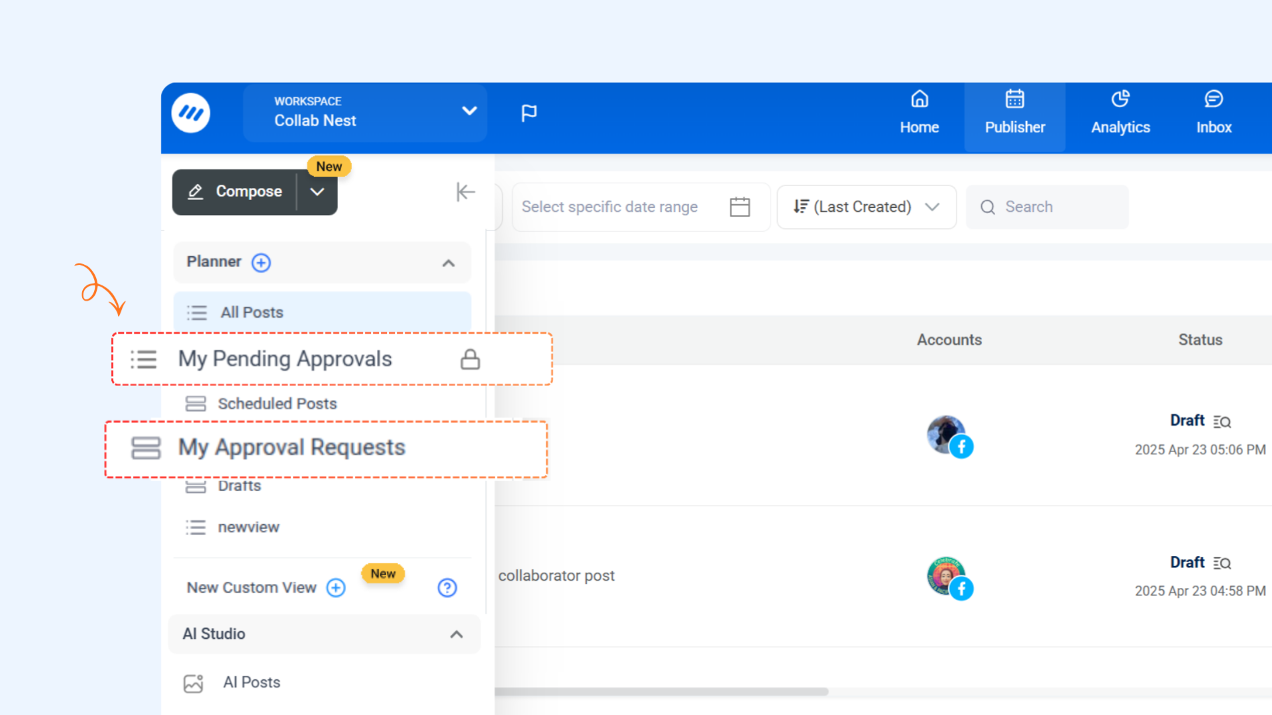Open the Inbox tab

click(x=1213, y=114)
